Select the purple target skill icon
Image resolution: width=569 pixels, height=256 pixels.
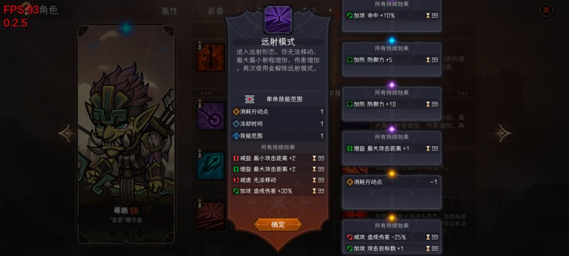210,116
